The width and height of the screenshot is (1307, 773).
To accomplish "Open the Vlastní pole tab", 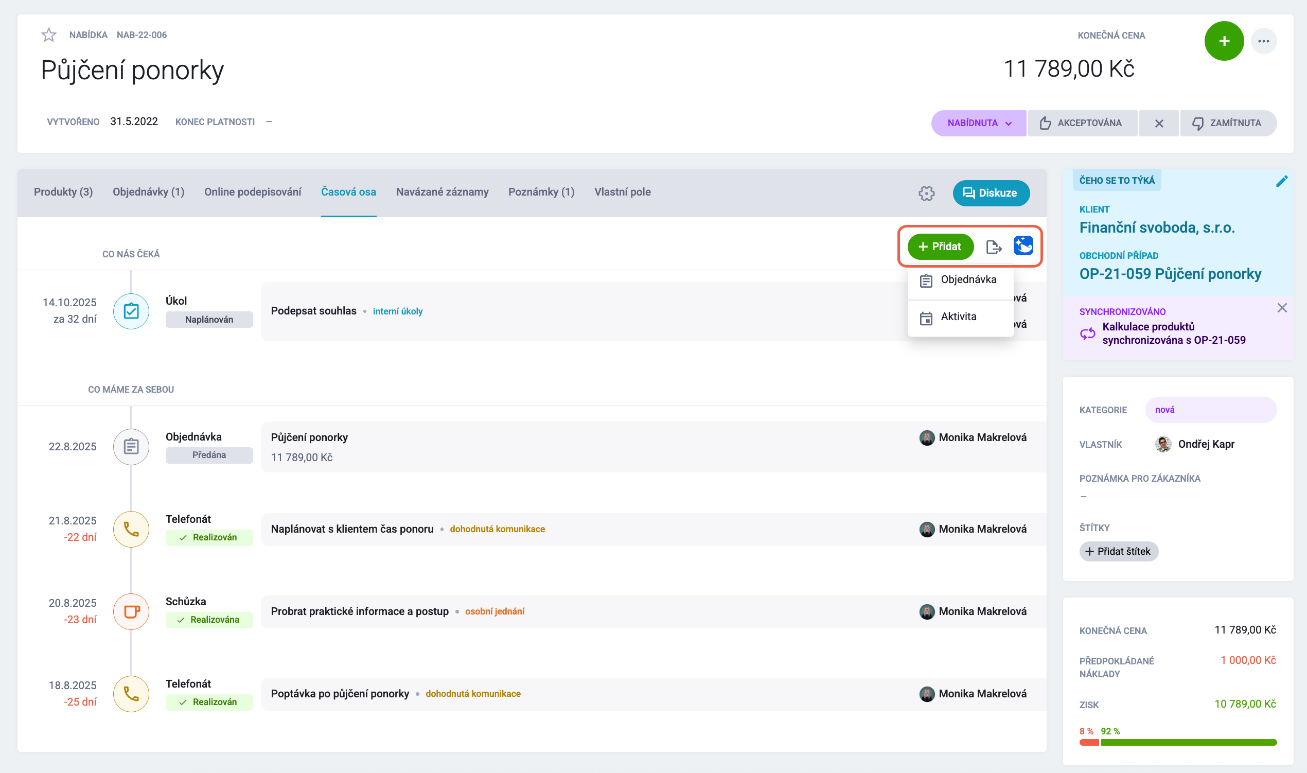I will (622, 191).
